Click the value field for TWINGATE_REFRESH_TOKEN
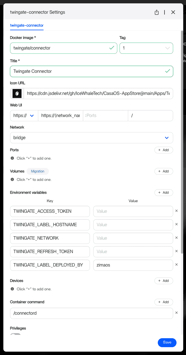The width and height of the screenshot is (186, 355). pos(133,252)
